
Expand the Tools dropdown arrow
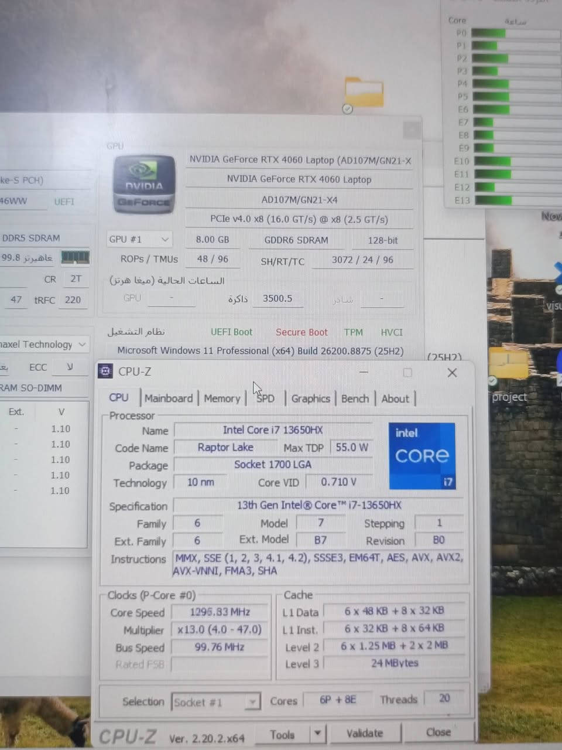pos(317,734)
